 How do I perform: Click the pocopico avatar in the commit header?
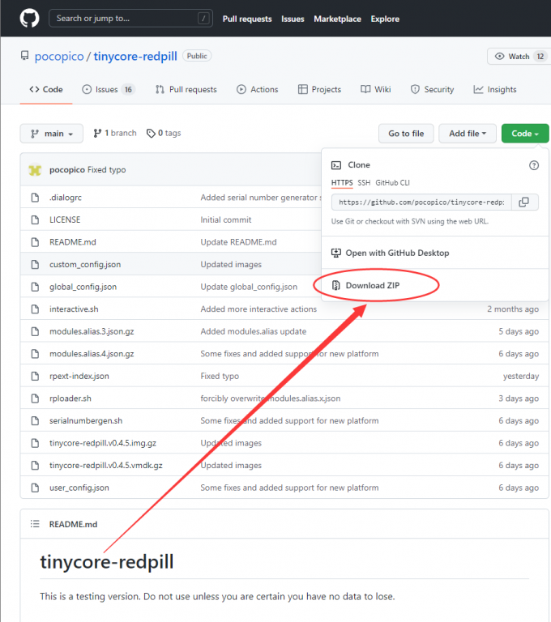pyautogui.click(x=35, y=170)
